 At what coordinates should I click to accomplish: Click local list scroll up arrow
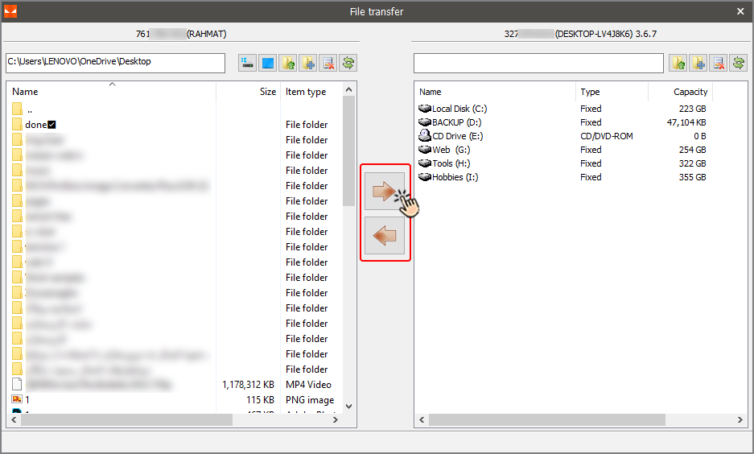click(x=349, y=89)
